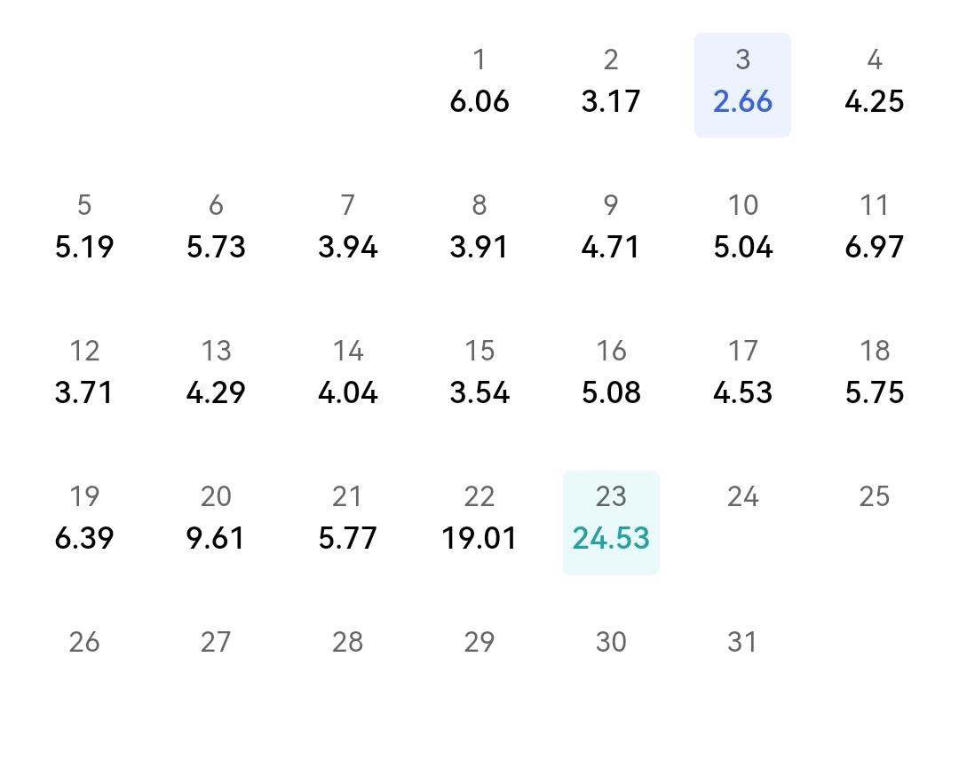Select day 10 showing 5.04
This screenshot has height=768, width=959.
[742, 228]
